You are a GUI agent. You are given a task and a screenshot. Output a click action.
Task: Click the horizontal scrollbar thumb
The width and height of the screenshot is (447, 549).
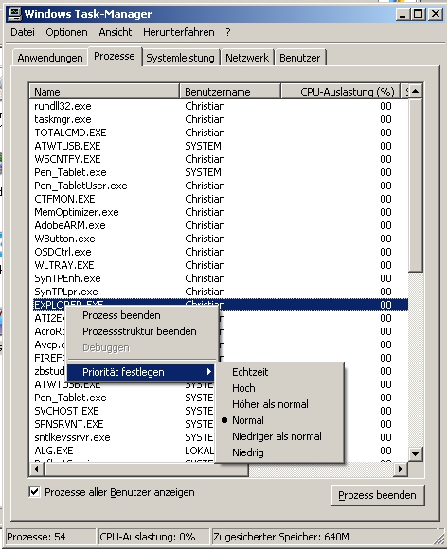coord(146,469)
